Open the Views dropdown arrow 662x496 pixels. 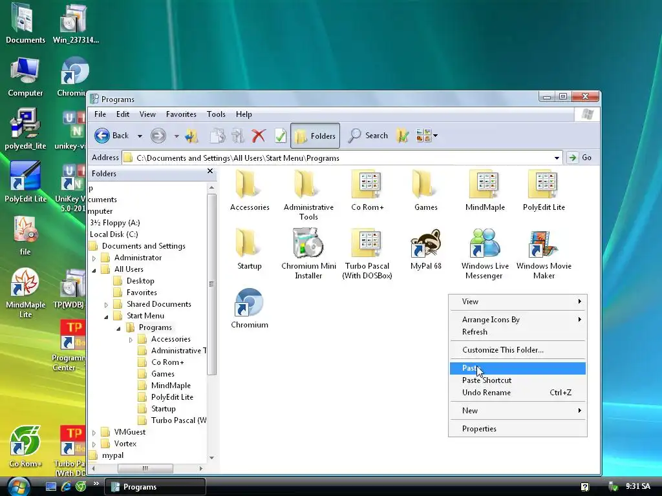(x=435, y=136)
